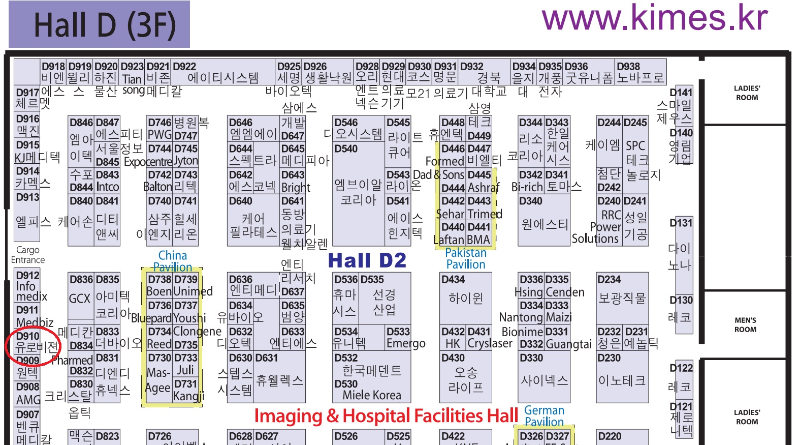Select booth D630 스텝스 시스템

(240, 377)
